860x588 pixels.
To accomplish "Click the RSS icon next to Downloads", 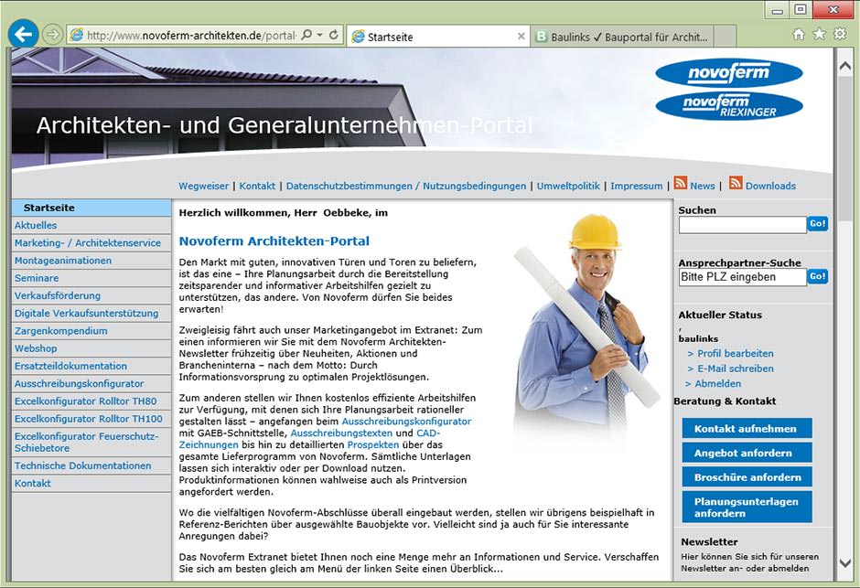I will (736, 183).
